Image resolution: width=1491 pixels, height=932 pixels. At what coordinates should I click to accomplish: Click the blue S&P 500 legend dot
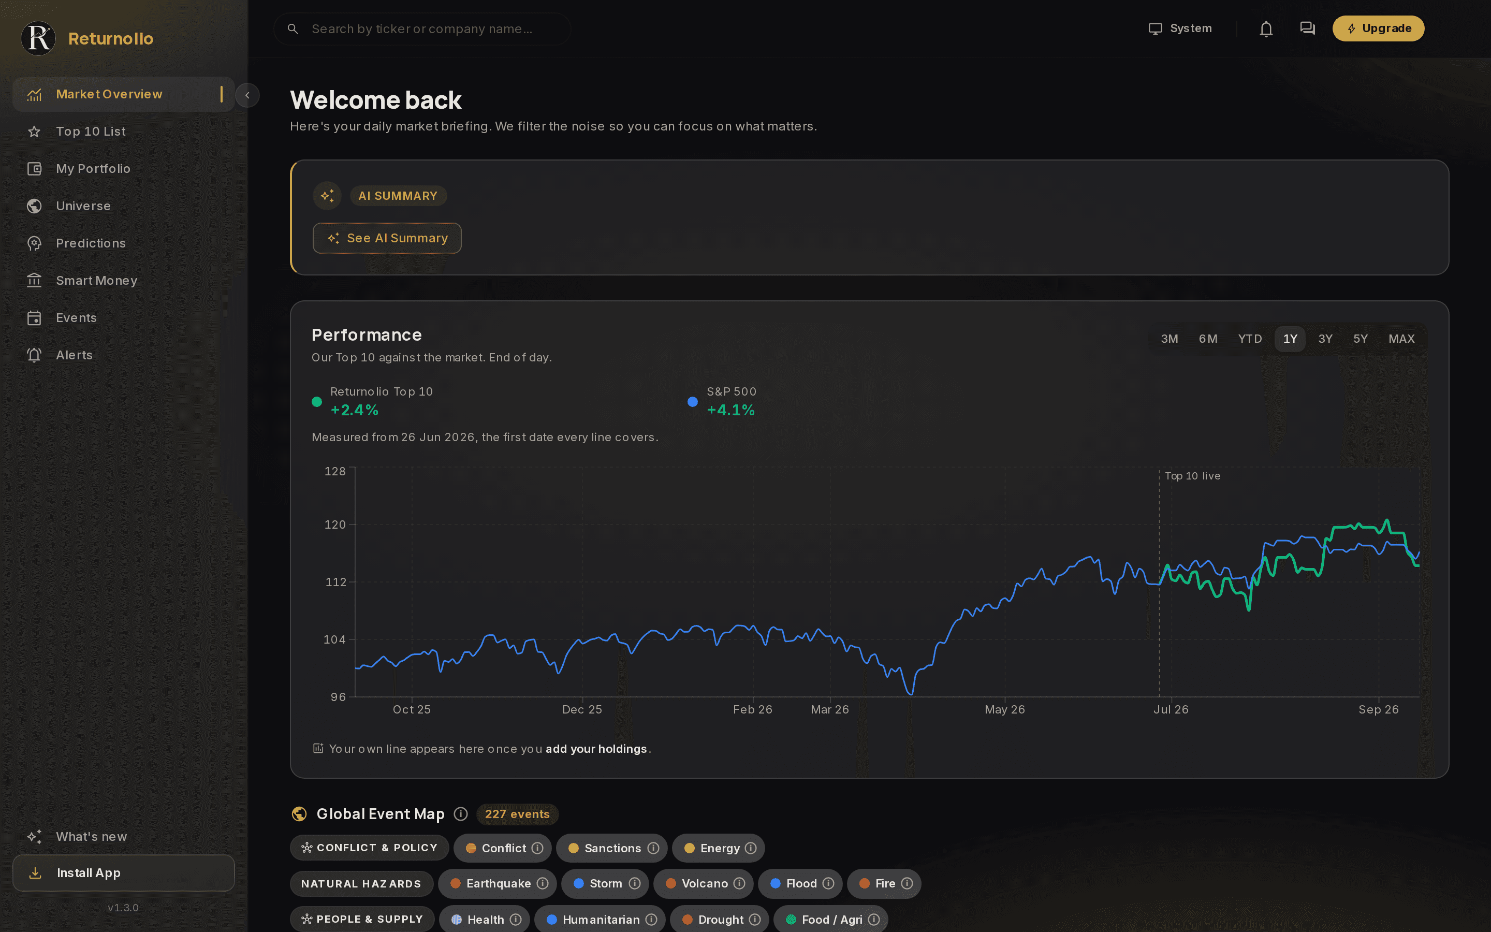[693, 402]
